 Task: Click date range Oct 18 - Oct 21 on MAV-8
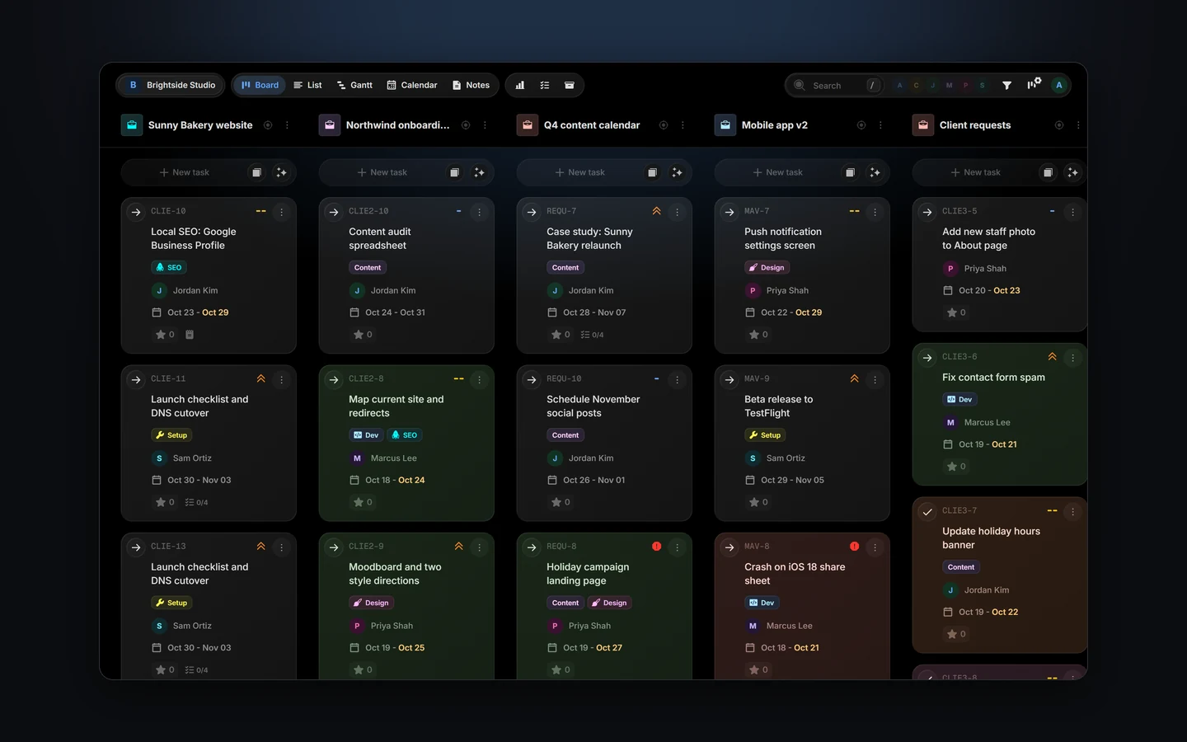tap(790, 648)
